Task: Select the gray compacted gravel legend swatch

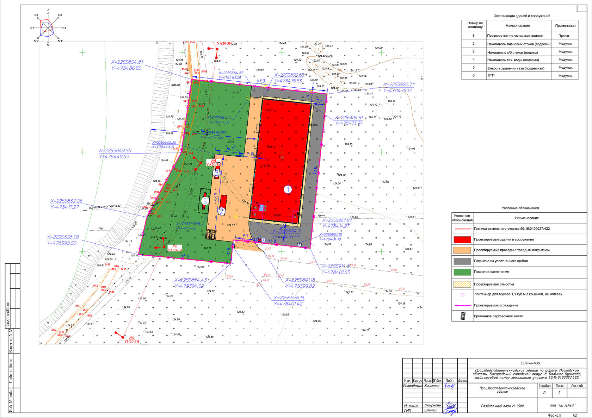Action: pyautogui.click(x=462, y=261)
